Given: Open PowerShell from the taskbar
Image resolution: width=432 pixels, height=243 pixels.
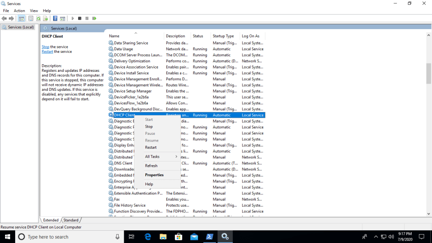Looking at the screenshot, I should click(x=209, y=237).
